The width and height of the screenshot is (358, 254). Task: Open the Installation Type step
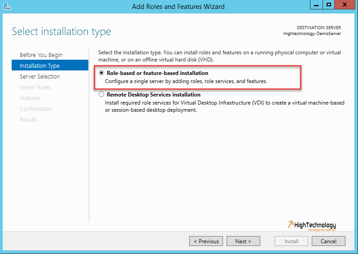(50, 66)
